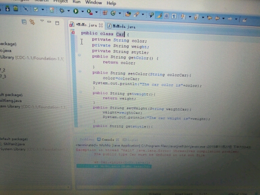The width and height of the screenshot is (260, 195).
Task: Close the MoMo.java editor tab
Action: point(100,25)
